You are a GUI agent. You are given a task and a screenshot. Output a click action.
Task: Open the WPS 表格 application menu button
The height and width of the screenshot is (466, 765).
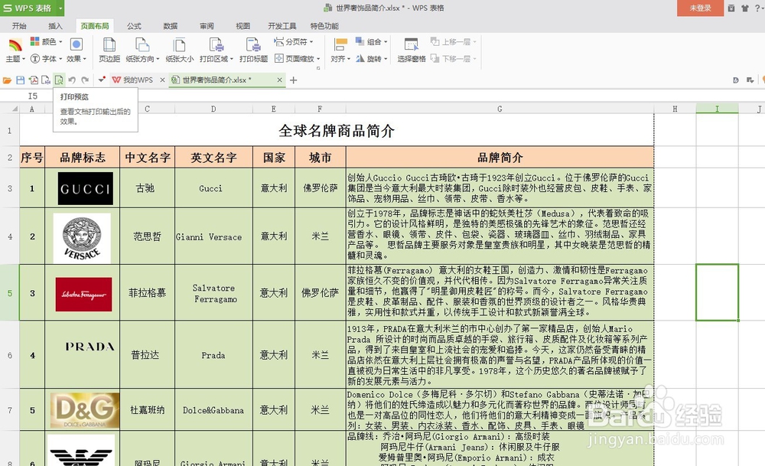click(28, 8)
